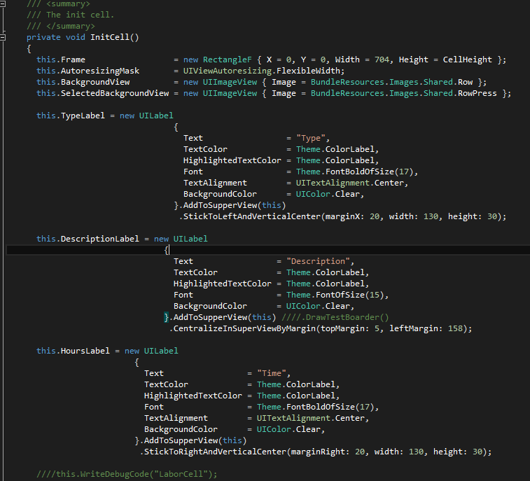530x481 pixels.
Task: Click the CellHeight identifier
Action: tap(467, 60)
